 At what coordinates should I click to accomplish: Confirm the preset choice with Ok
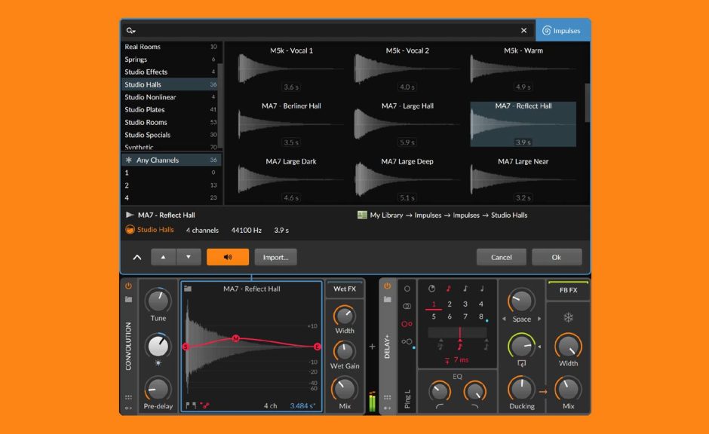point(557,256)
